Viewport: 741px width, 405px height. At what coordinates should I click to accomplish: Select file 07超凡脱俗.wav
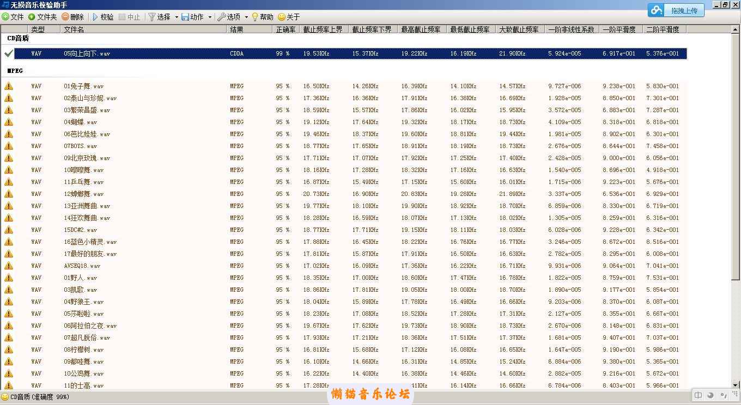tap(87, 337)
